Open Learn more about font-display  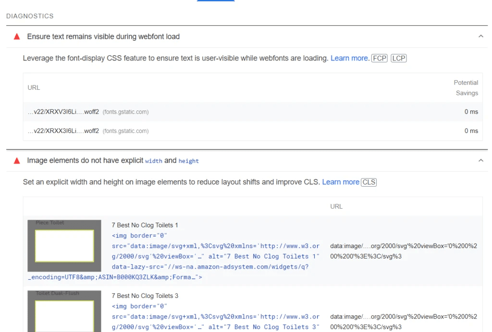(x=349, y=58)
